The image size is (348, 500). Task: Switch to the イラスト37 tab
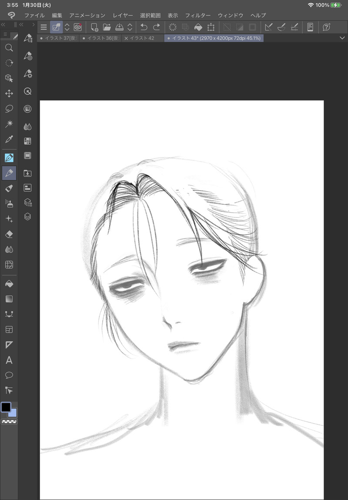point(59,38)
